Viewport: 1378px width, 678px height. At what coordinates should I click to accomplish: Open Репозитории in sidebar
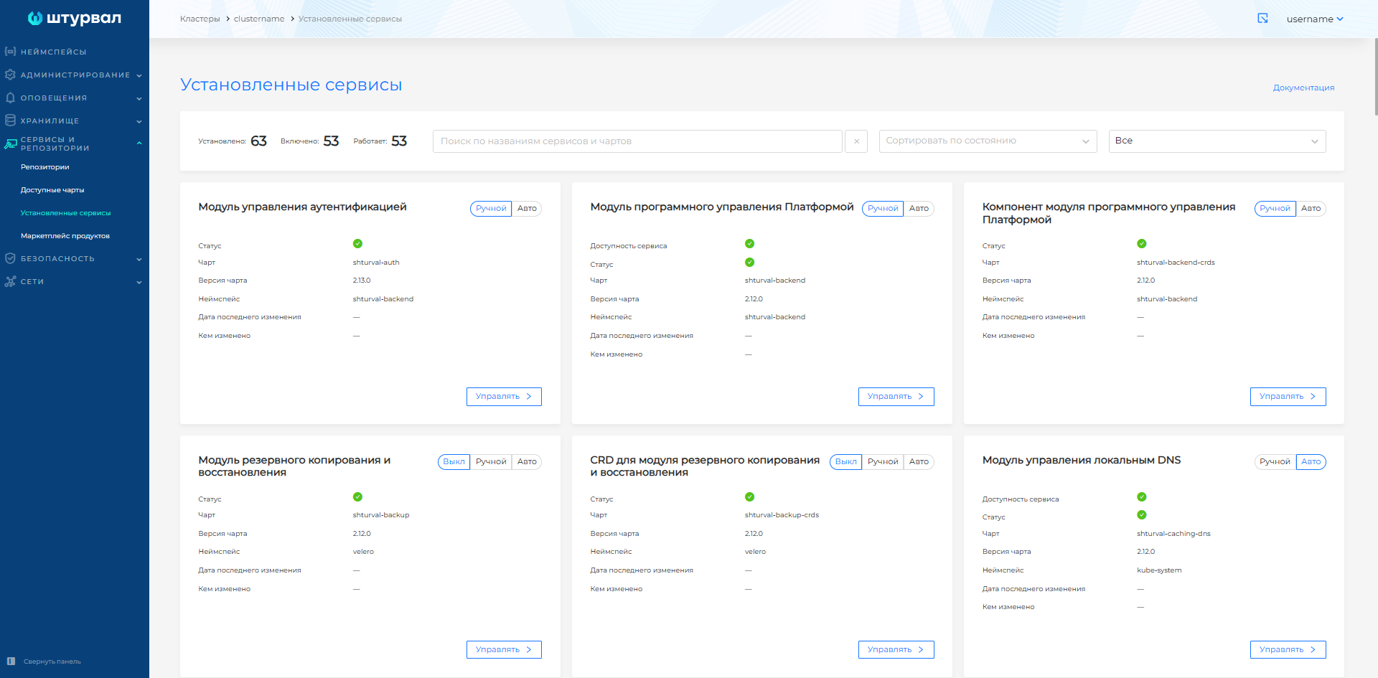point(45,167)
